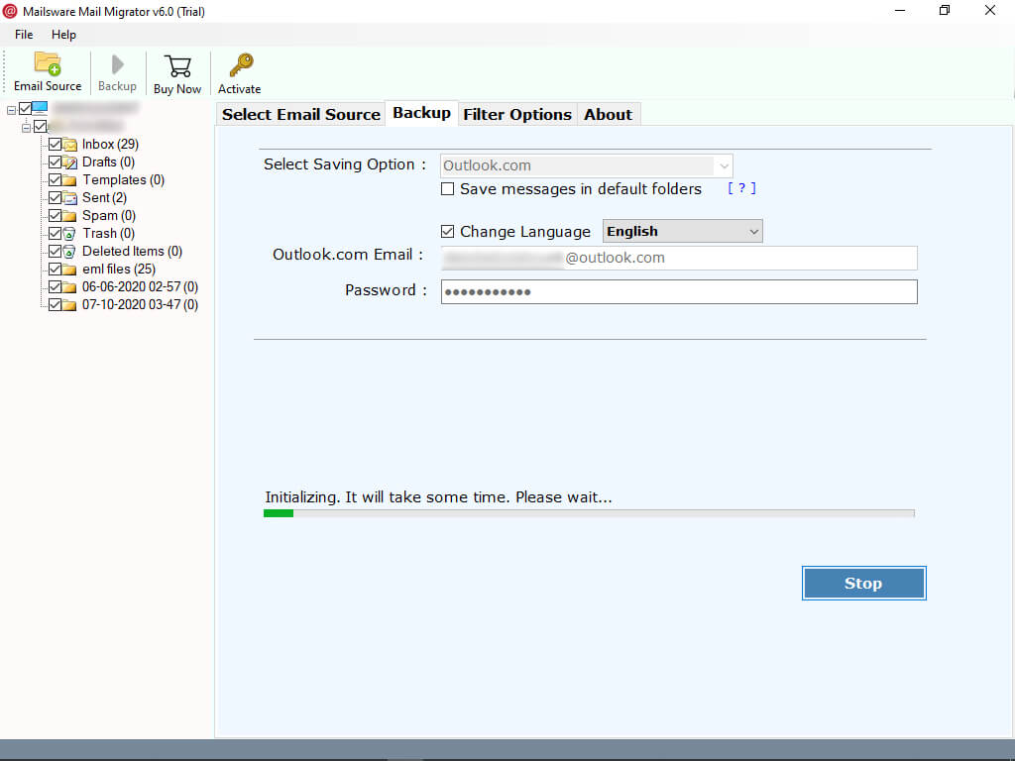Uncheck the Change Language option
The height and width of the screenshot is (761, 1015).
click(447, 231)
